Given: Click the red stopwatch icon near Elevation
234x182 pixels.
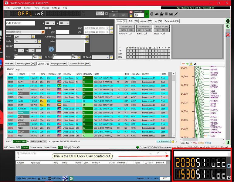Looking at the screenshot, I should tap(131, 12).
